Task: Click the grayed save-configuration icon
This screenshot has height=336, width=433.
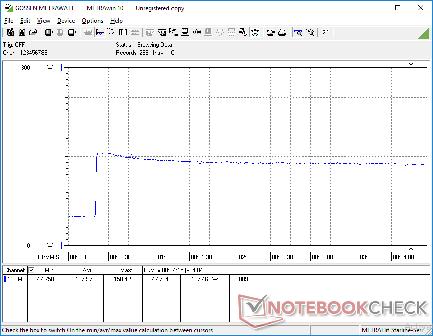Action: point(150,32)
